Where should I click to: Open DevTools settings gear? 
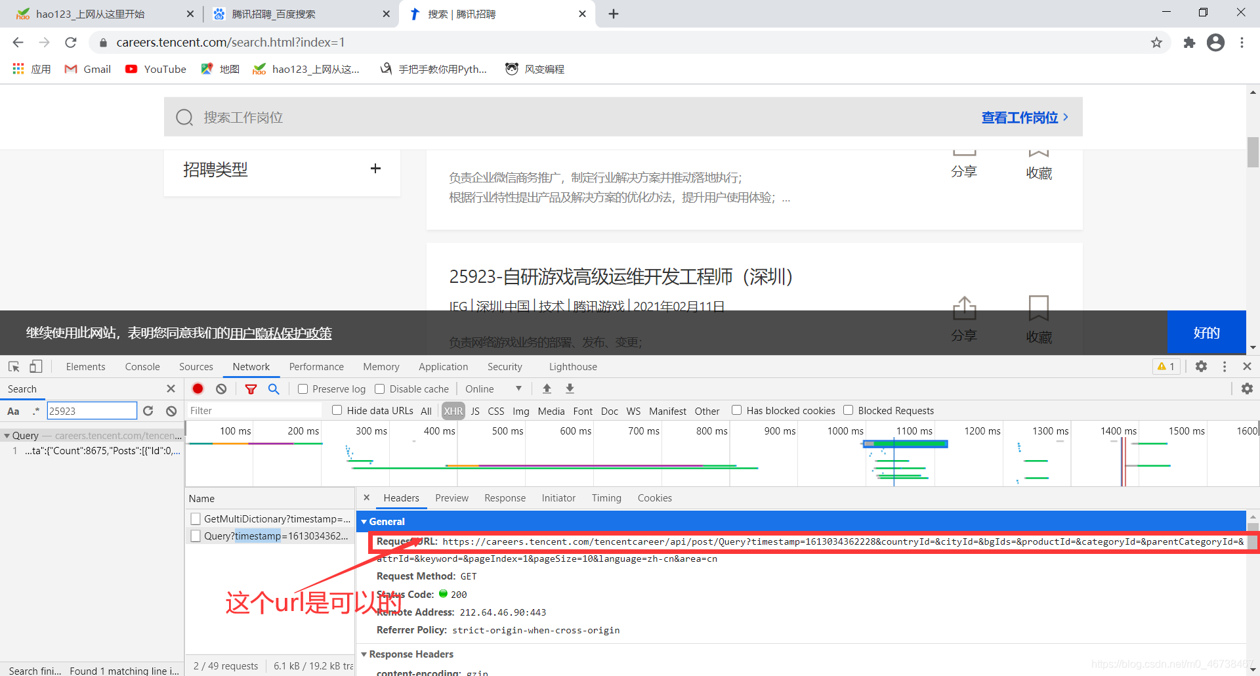1201,366
